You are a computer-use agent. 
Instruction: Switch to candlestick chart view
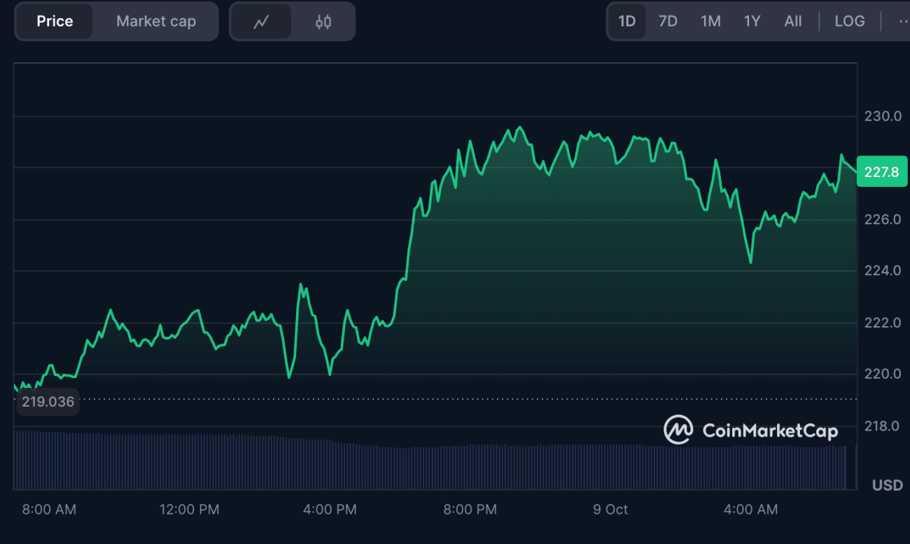pyautogui.click(x=323, y=22)
